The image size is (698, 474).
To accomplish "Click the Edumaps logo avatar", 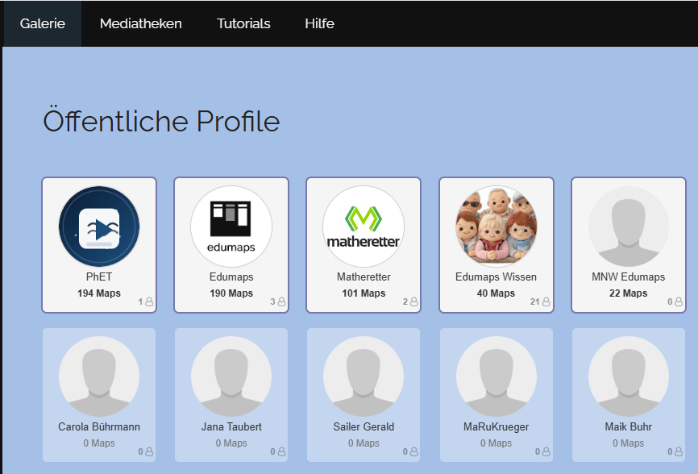I will (x=231, y=227).
